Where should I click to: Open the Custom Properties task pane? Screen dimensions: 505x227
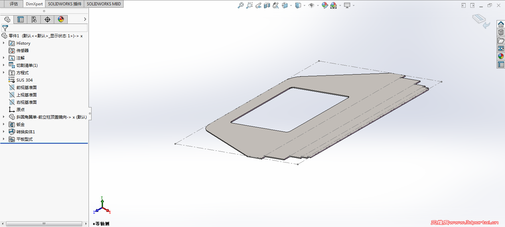pyautogui.click(x=501, y=64)
